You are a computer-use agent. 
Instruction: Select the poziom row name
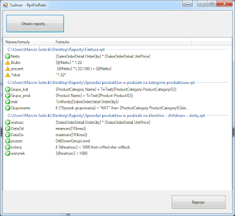pos(16,141)
